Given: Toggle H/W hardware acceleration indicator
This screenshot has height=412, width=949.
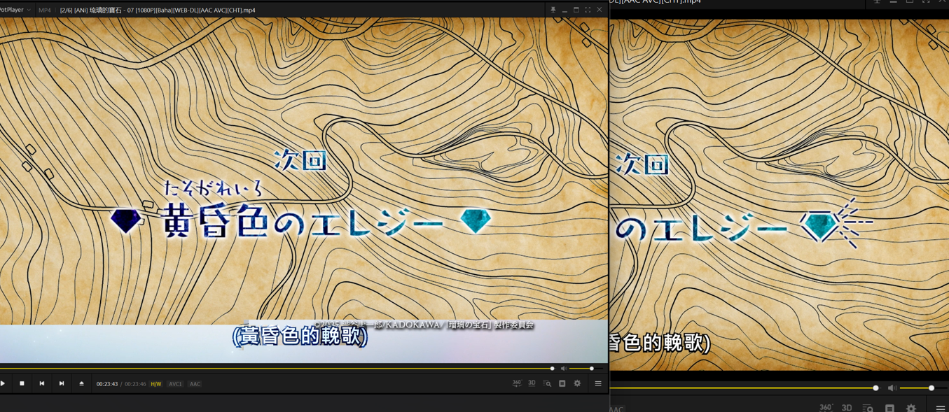Looking at the screenshot, I should [x=155, y=384].
